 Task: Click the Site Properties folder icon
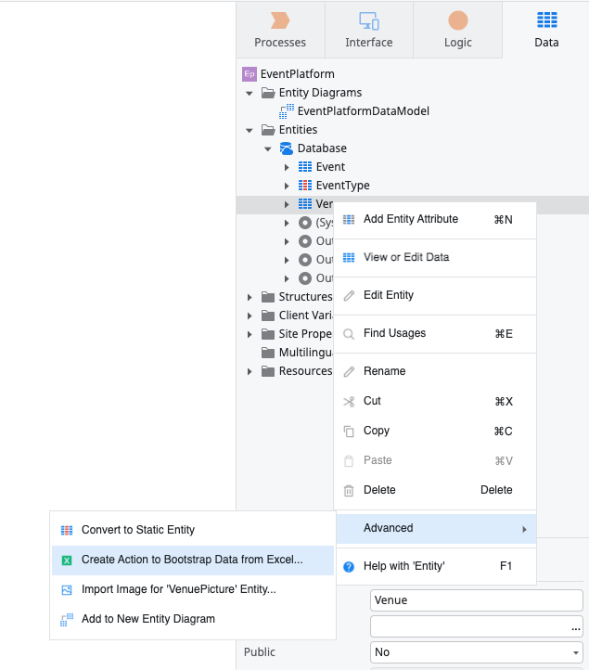coord(268,334)
